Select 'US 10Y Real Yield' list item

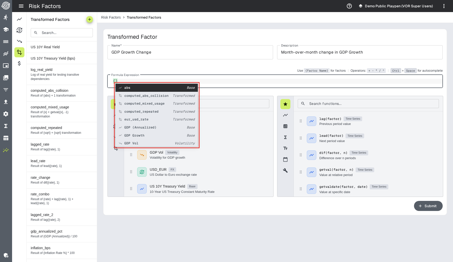click(62, 47)
